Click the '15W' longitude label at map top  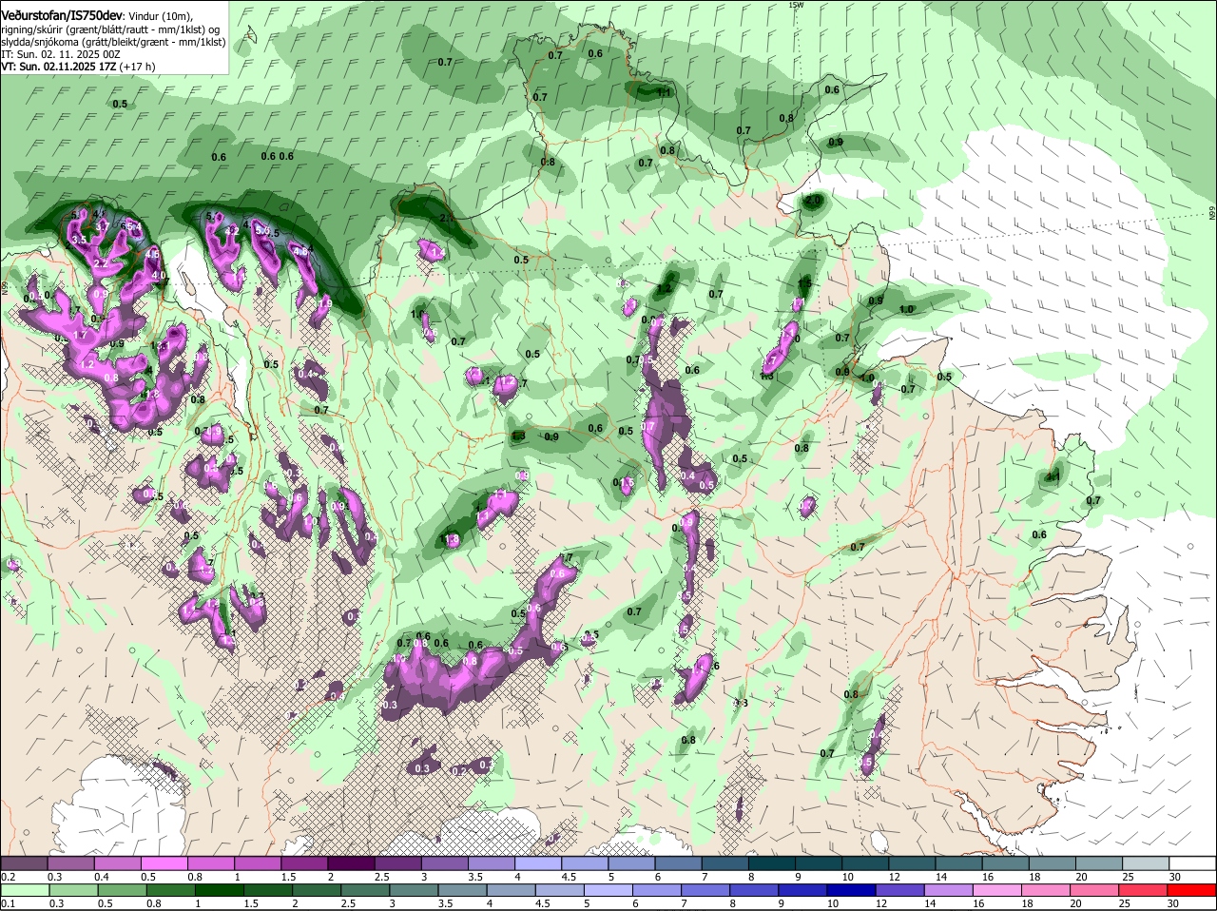pos(796,5)
